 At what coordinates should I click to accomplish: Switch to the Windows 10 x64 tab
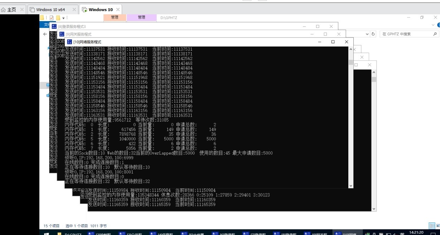[50, 10]
